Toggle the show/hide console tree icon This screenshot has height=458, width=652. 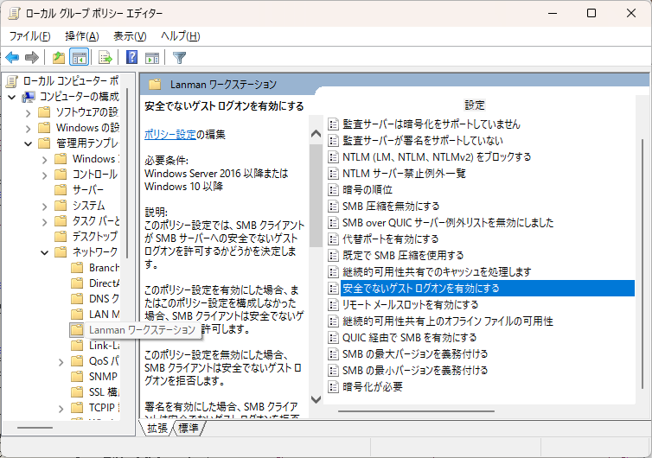point(79,58)
